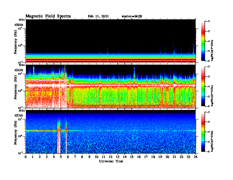Image resolution: width=233 pixels, height=180 pixels.
Task: Click hour 20 on the Universal Time axis
Action: [167, 157]
